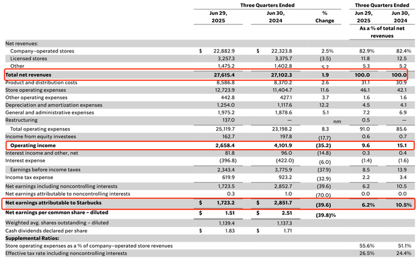Click the 'Supplemental Ratios:' heading
This screenshot has width=419, height=261.
point(32,238)
